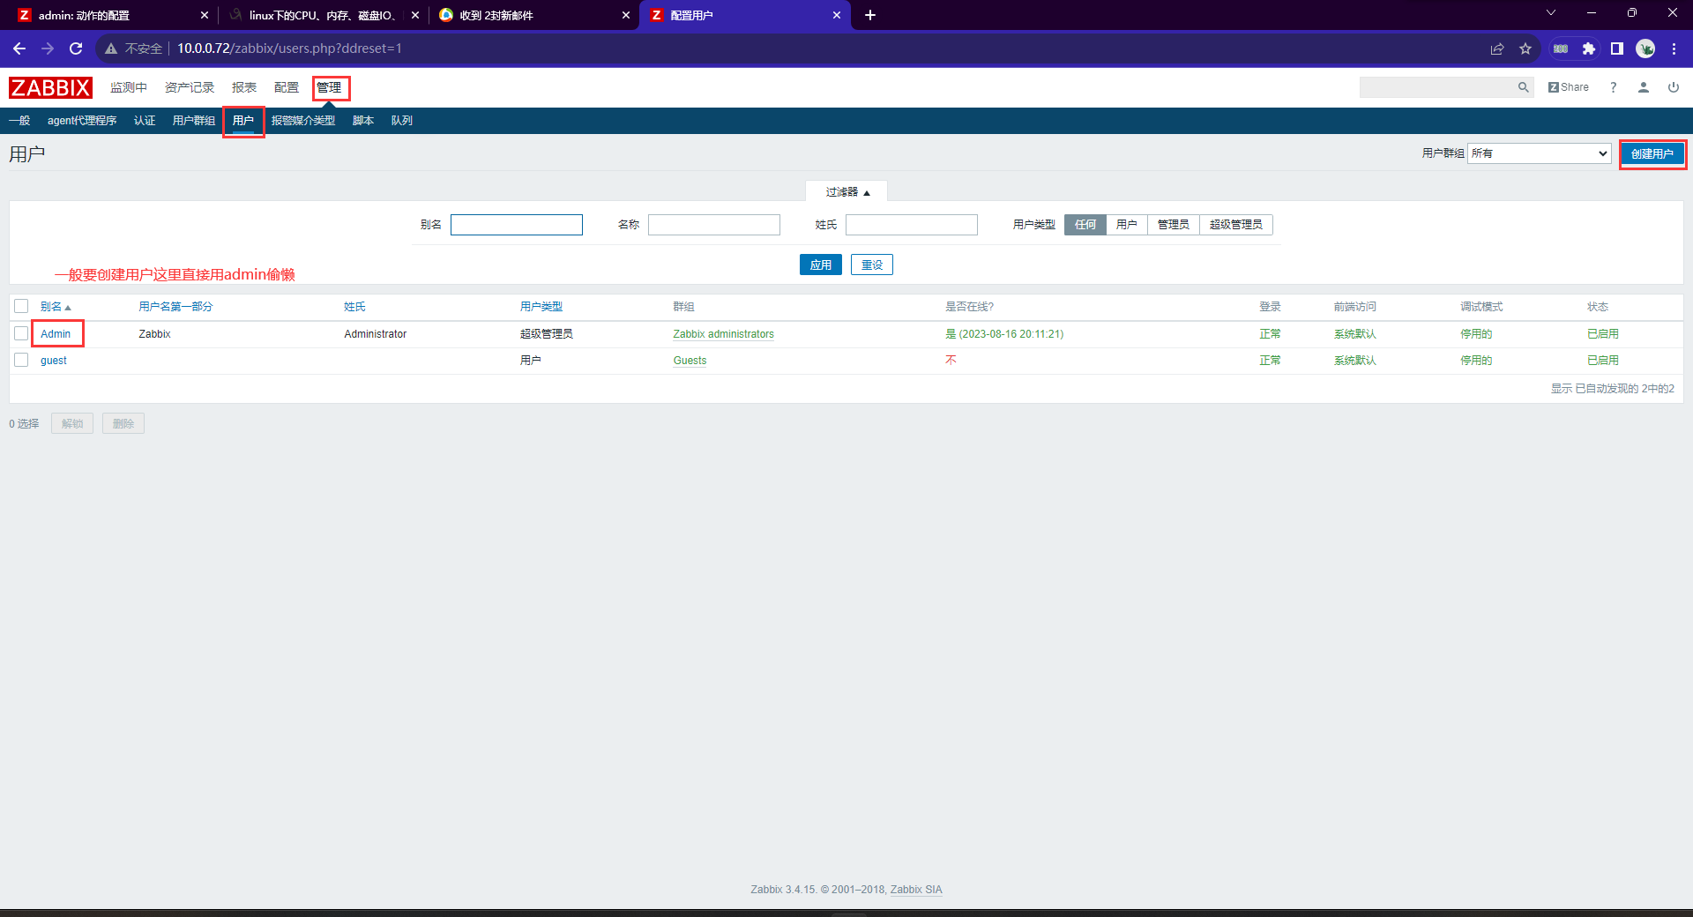This screenshot has width=1693, height=917.
Task: Collapse the 过滤器 filter panel
Action: click(847, 191)
